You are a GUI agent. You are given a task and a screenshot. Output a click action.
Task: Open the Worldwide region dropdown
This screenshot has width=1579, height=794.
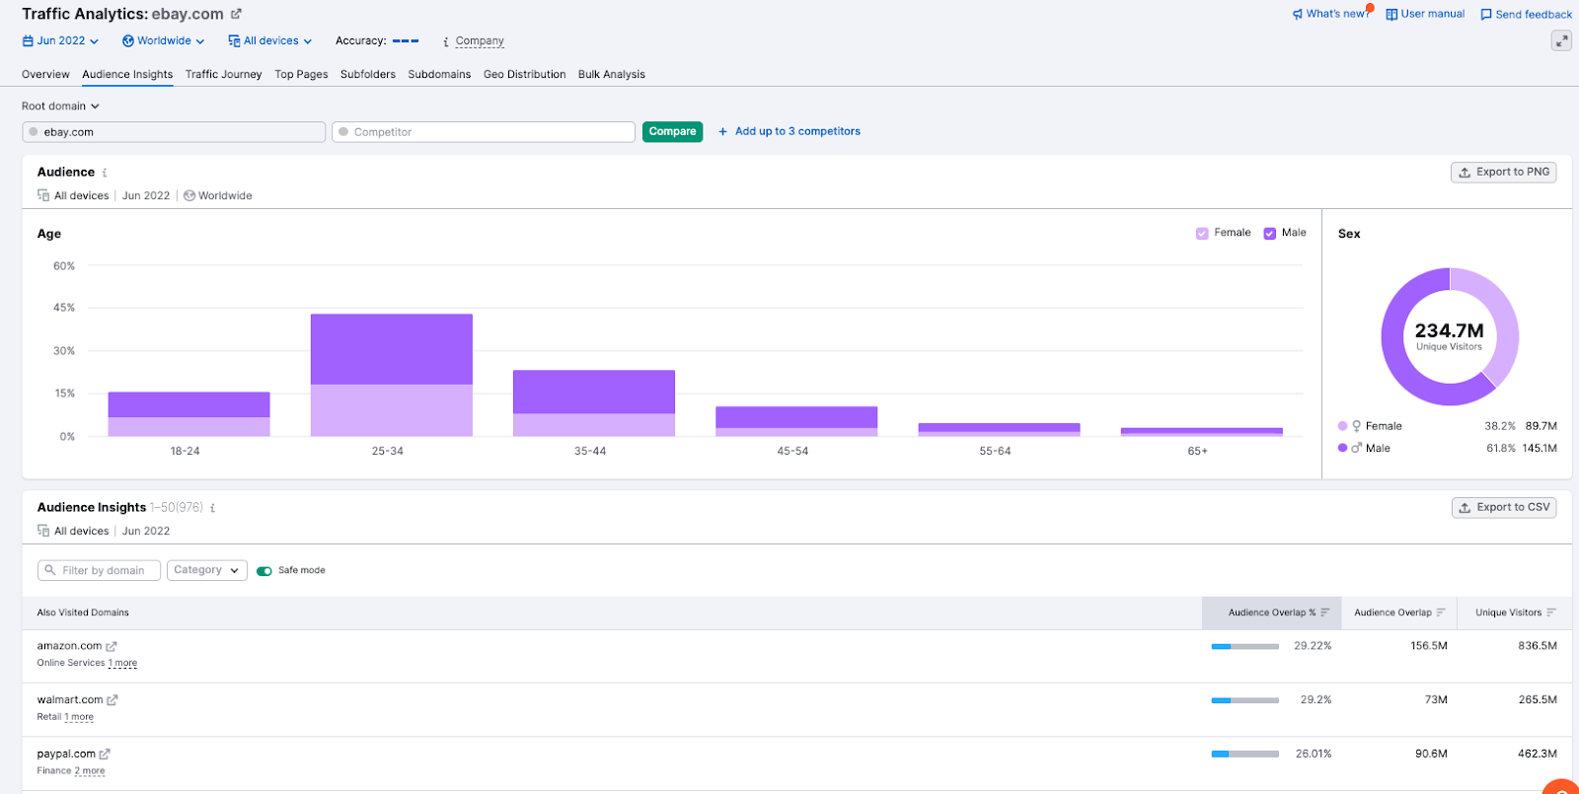tap(164, 41)
